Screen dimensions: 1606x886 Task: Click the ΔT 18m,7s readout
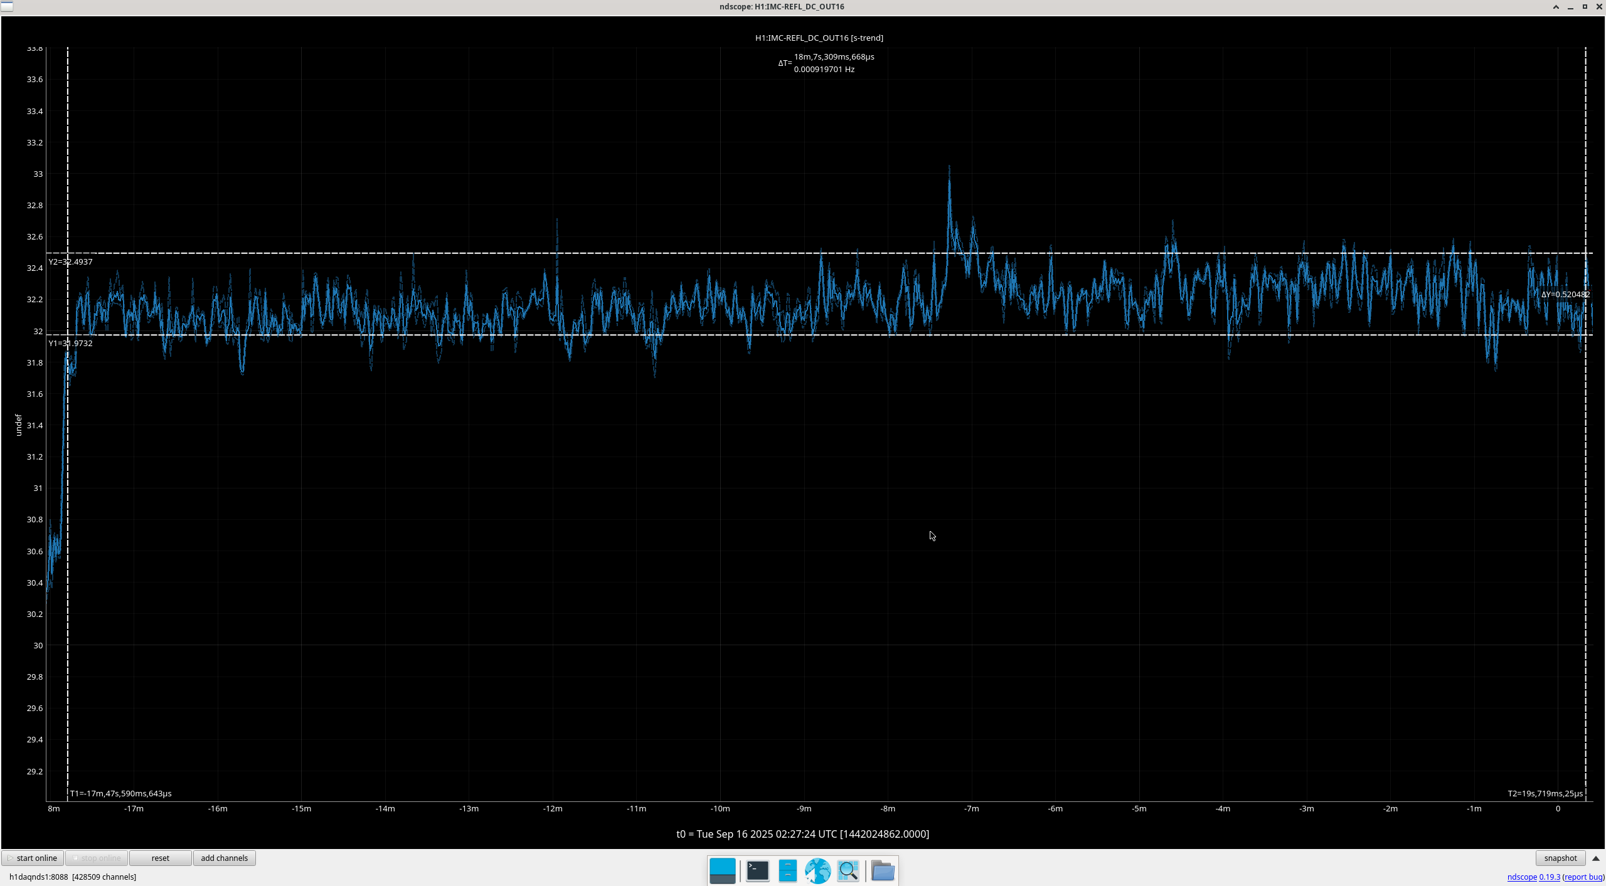point(834,56)
